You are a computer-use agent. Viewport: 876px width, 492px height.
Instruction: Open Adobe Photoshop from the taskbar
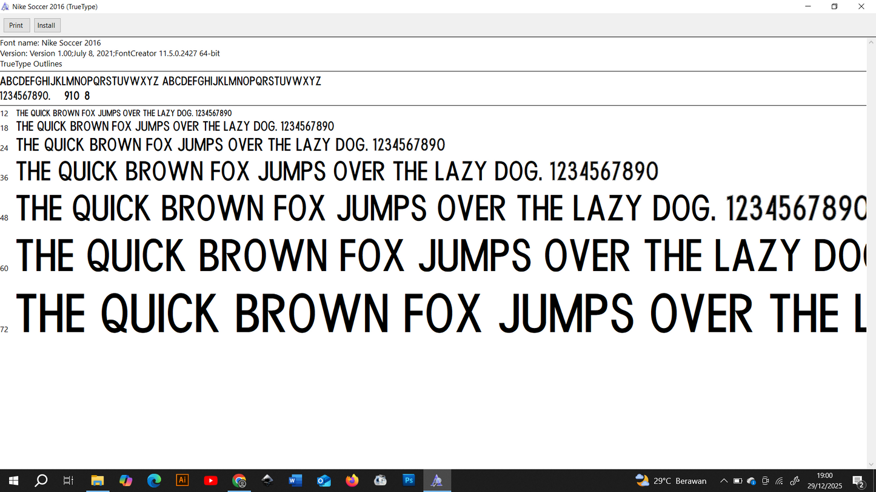[x=409, y=481]
